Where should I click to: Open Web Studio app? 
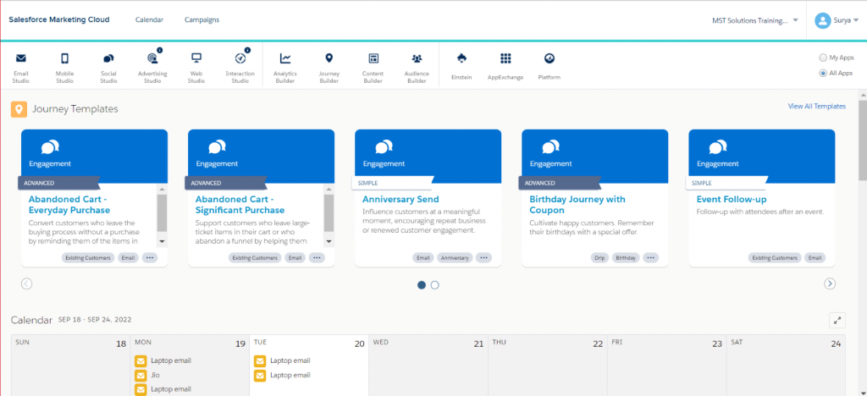point(196,68)
